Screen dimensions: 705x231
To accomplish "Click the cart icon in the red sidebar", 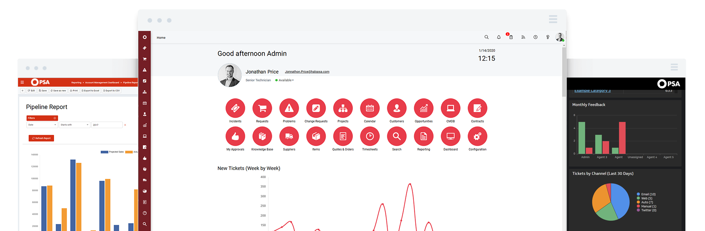I will (145, 59).
